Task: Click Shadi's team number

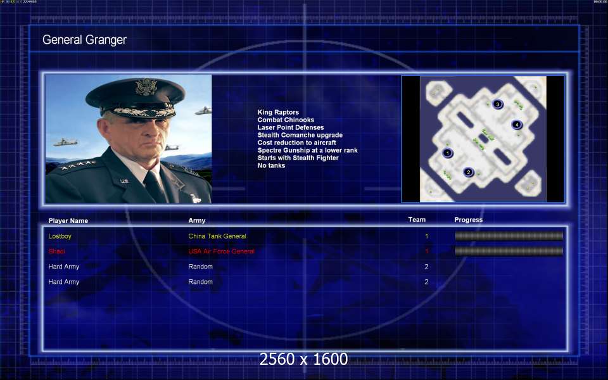Action: pos(426,251)
